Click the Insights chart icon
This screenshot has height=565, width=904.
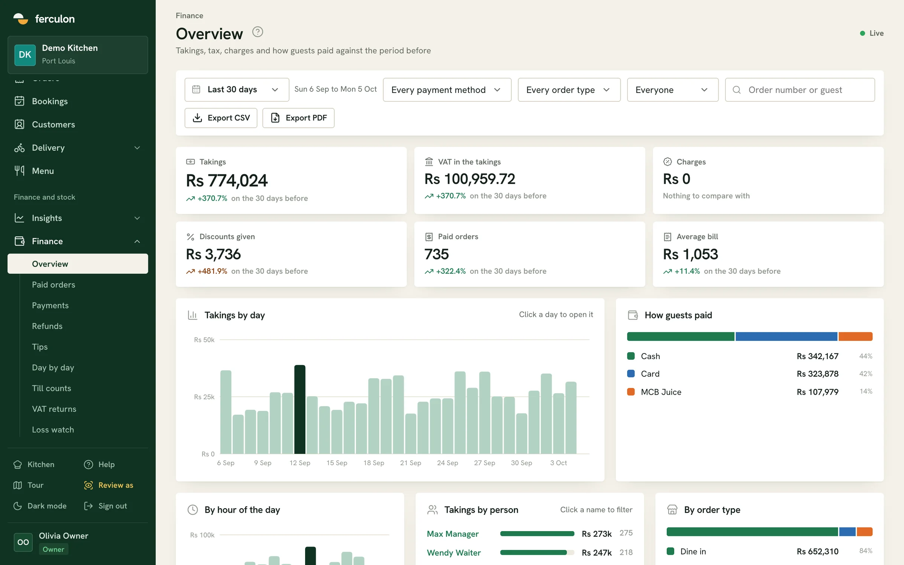tap(19, 218)
